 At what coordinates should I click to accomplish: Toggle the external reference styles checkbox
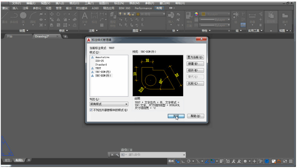click(91, 110)
